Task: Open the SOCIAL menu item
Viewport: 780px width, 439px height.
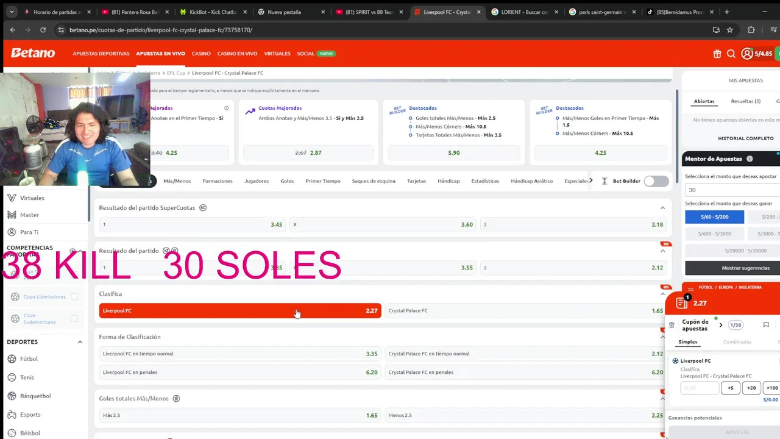Action: pos(306,54)
